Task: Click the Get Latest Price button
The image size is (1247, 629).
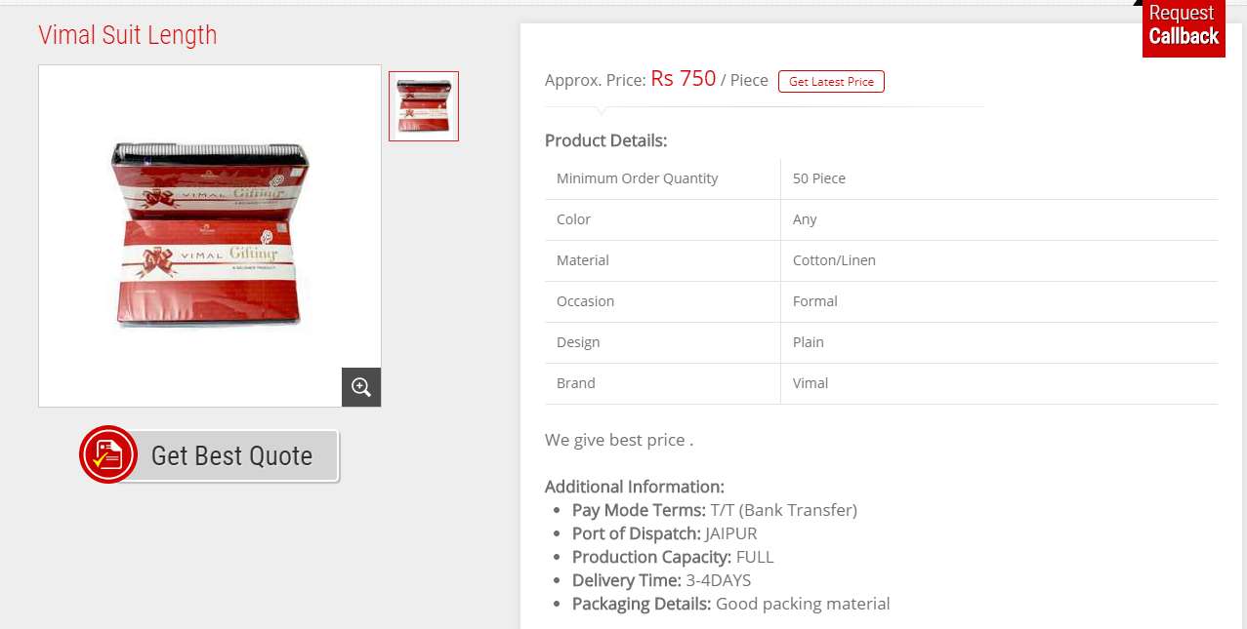Action: (831, 81)
